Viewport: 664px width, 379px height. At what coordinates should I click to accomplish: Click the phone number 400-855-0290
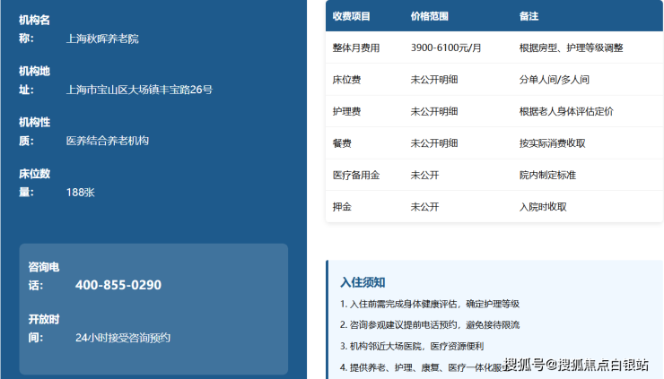tap(118, 285)
